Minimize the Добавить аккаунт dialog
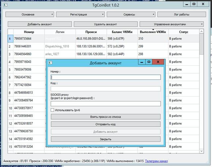The width and height of the screenshot is (212, 167). (142, 62)
